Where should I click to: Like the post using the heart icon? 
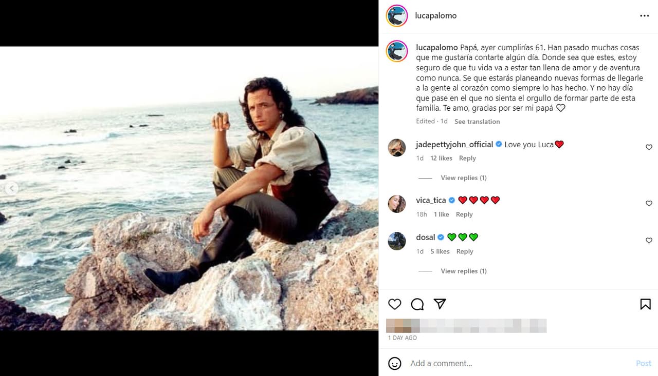(394, 304)
